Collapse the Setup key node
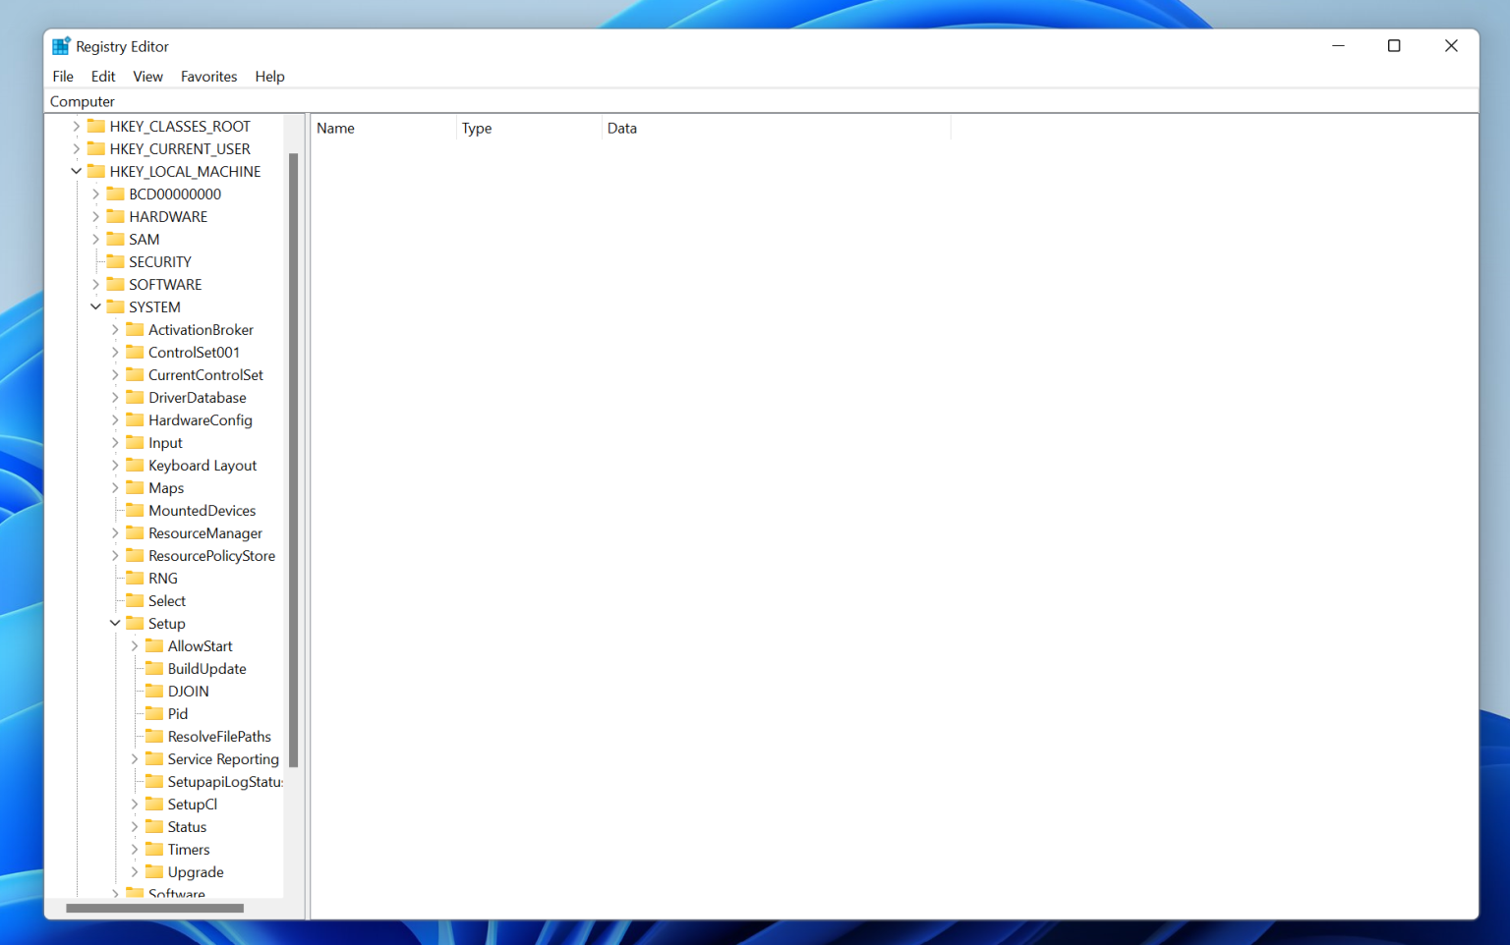 (115, 623)
